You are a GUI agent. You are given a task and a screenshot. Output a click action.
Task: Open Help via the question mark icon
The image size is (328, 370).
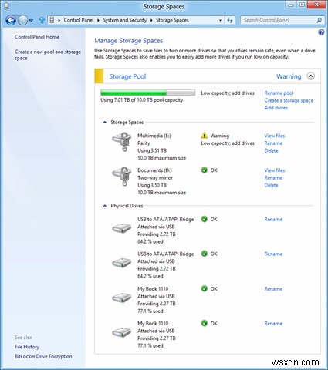point(321,32)
